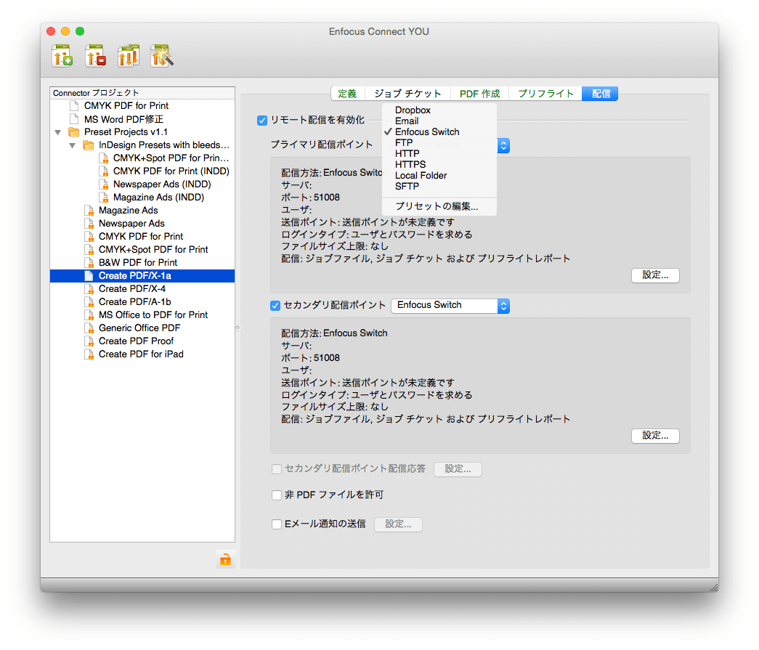The width and height of the screenshot is (759, 650).
Task: Select the Newspaper Ads row without INDD
Action: (x=142, y=224)
